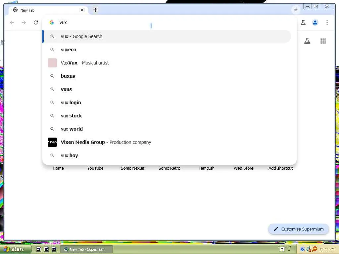Pick the VuxVux Musical artist suggestion
This screenshot has width=339, height=254.
point(167,63)
